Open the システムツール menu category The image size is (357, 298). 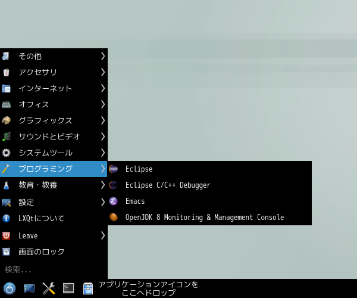(54, 153)
